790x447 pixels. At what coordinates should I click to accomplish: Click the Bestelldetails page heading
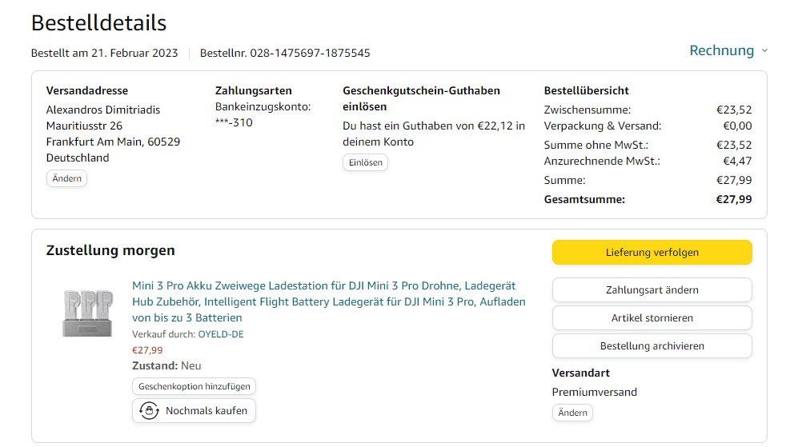click(x=98, y=22)
